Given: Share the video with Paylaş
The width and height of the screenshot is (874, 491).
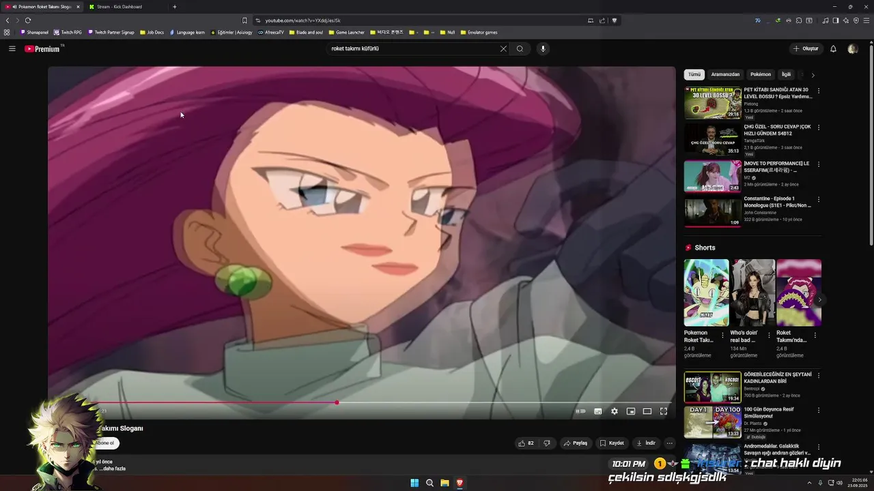Looking at the screenshot, I should tap(576, 443).
